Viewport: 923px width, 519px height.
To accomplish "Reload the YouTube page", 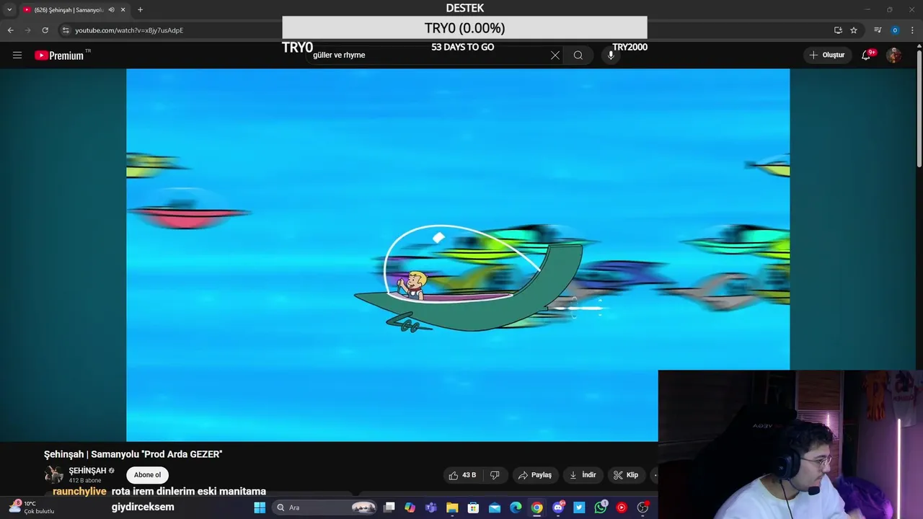I will tap(45, 30).
